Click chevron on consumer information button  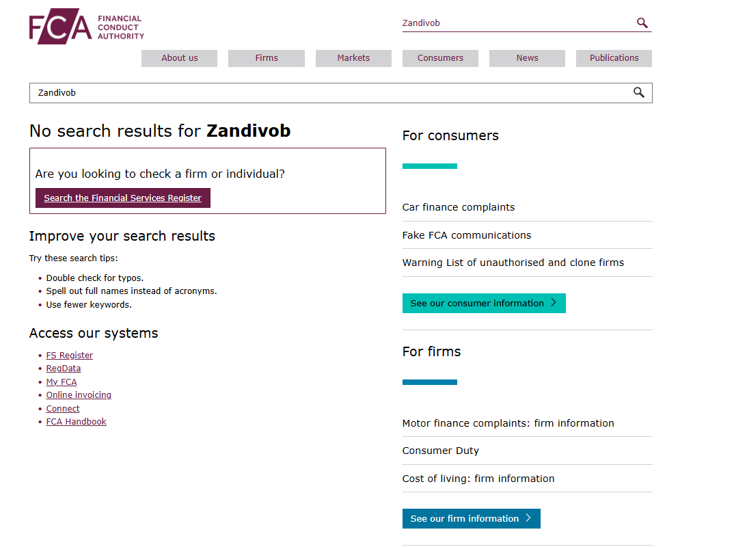point(554,303)
